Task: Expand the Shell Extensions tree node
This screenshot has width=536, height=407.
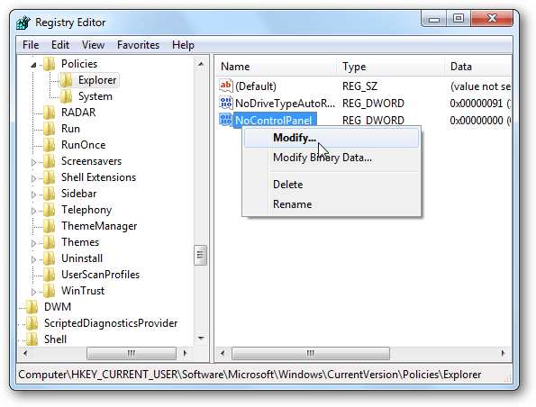Action: 33,178
